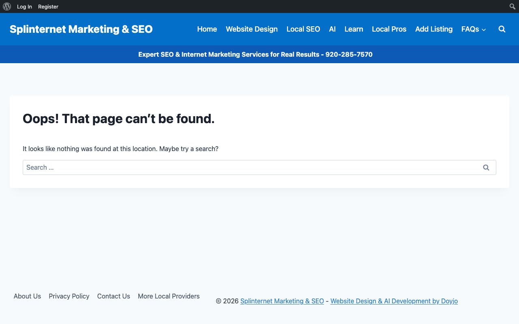Screen dimensions: 519x324
Task: Open the Learn section
Action: tap(354, 29)
